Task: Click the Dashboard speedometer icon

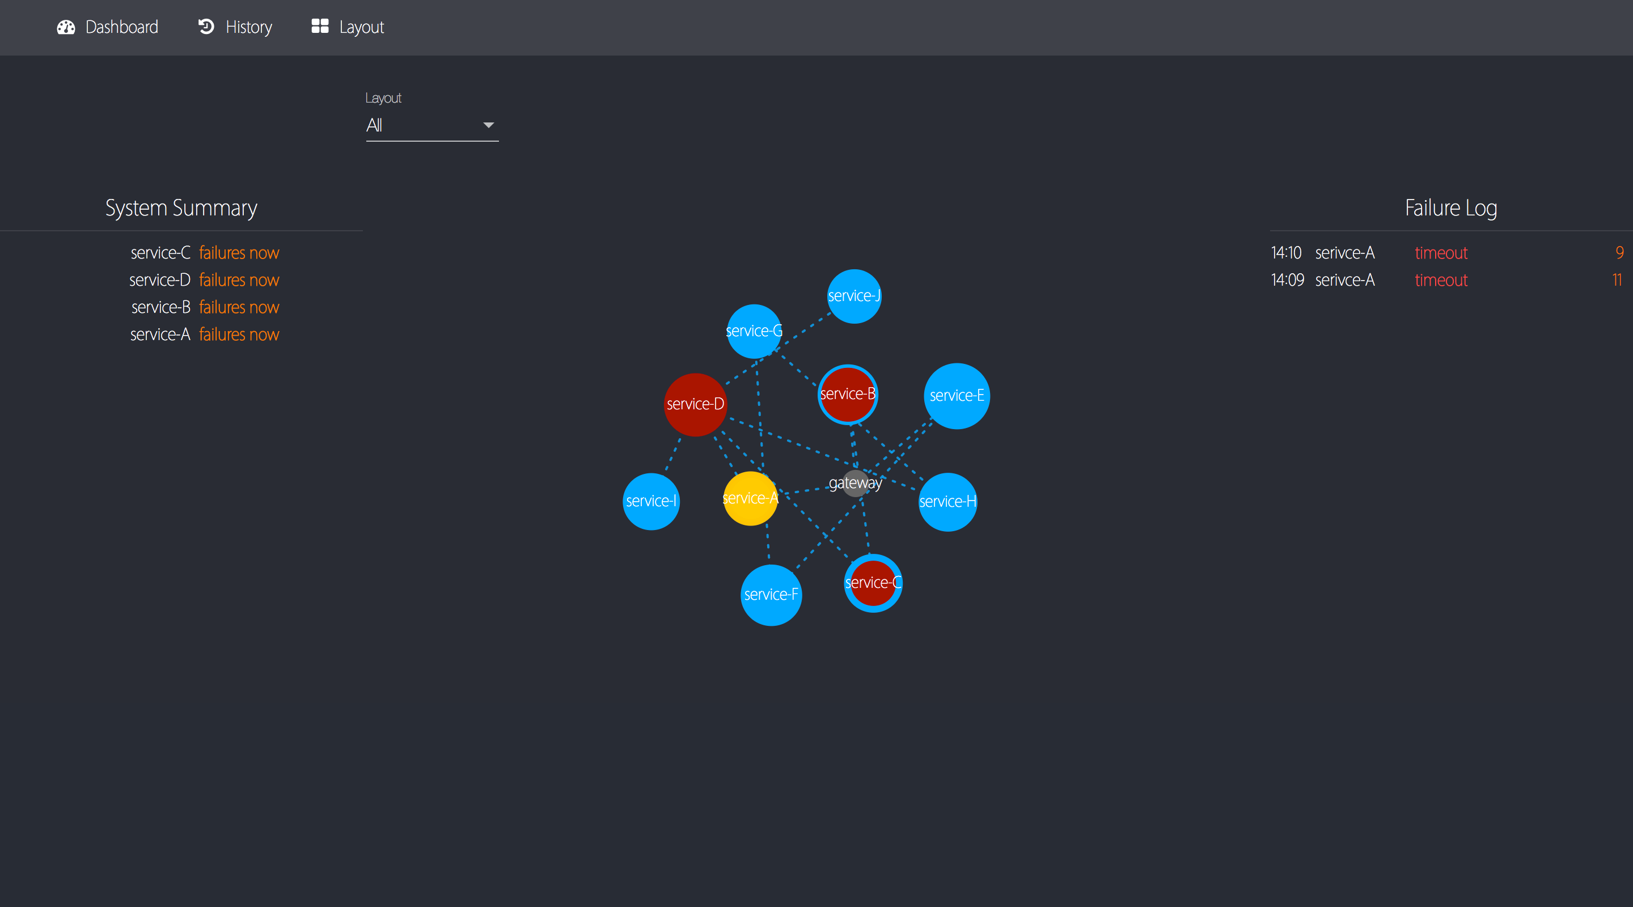Action: (66, 27)
